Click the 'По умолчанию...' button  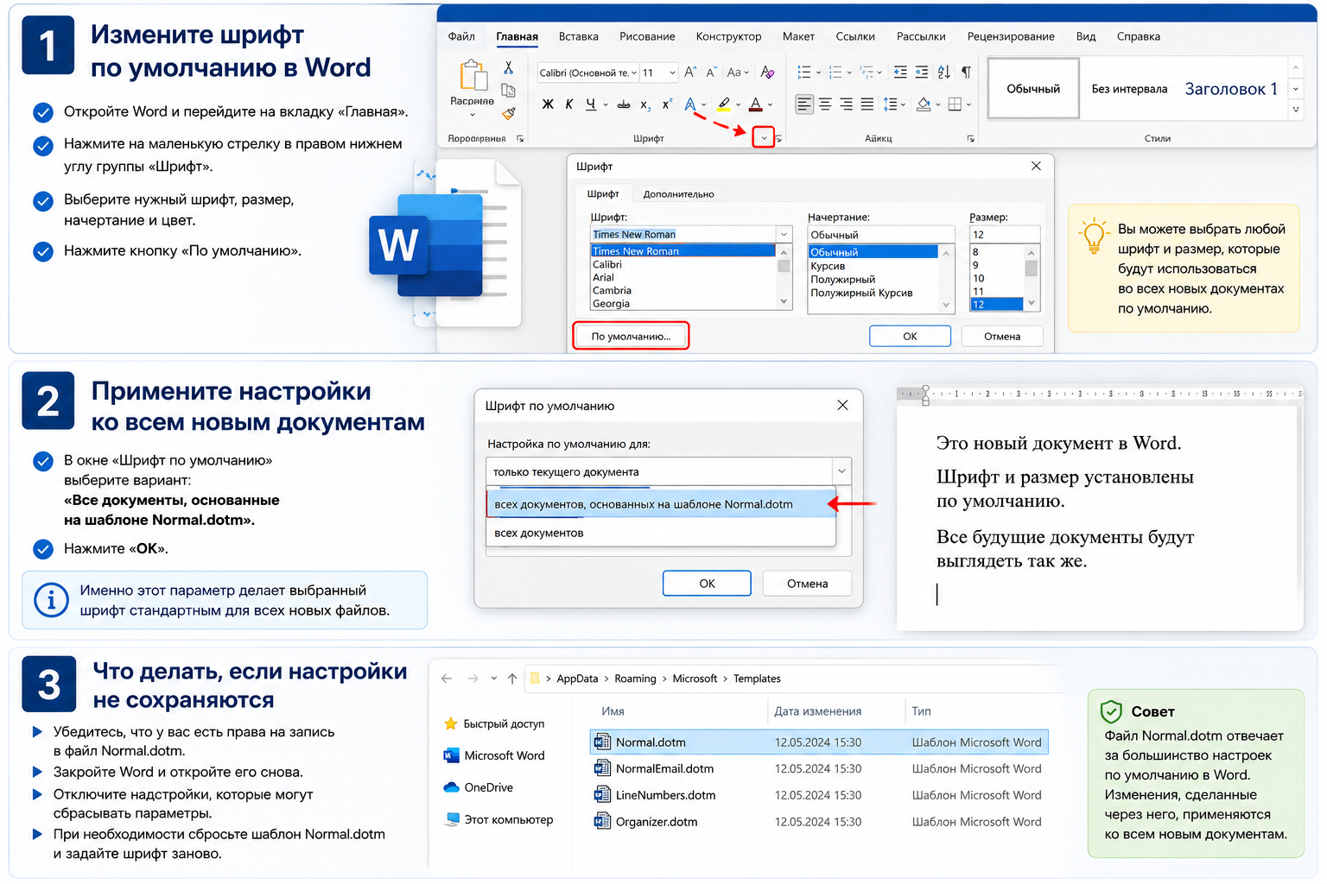pos(631,336)
